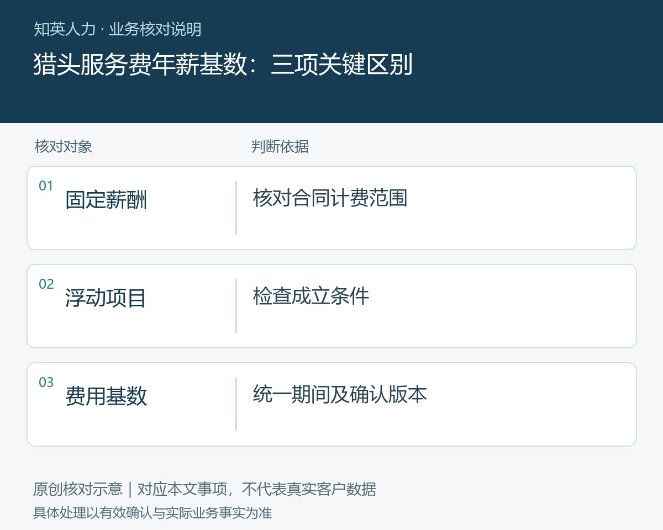Image resolution: width=663 pixels, height=530 pixels.
Task: Select the title 猎头服务费年薪基数：三项关键区别
Action: tap(223, 65)
